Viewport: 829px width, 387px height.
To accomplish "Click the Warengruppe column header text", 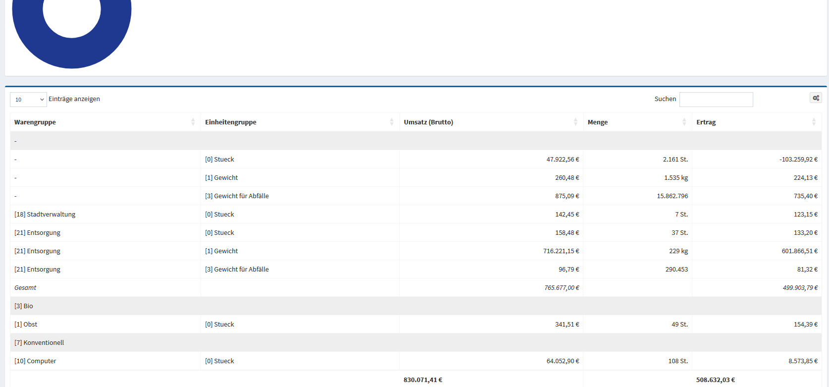I will pos(35,122).
